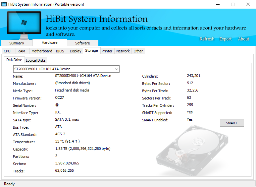Screen dimensions: 256x187
Task: Click the SMART Supported value Yes
Action: tap(190, 112)
